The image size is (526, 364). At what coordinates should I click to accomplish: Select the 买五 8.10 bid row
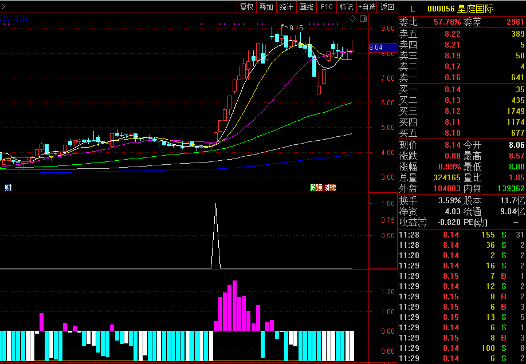[462, 133]
